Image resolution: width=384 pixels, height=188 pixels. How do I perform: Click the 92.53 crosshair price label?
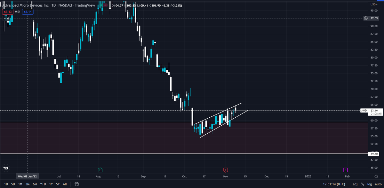pos(374,18)
